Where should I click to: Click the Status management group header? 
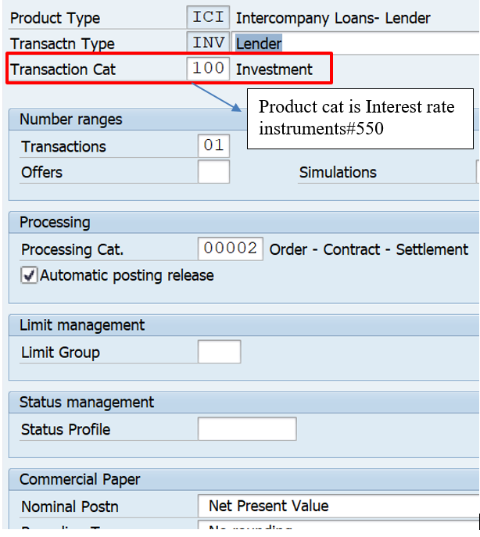coord(87,403)
